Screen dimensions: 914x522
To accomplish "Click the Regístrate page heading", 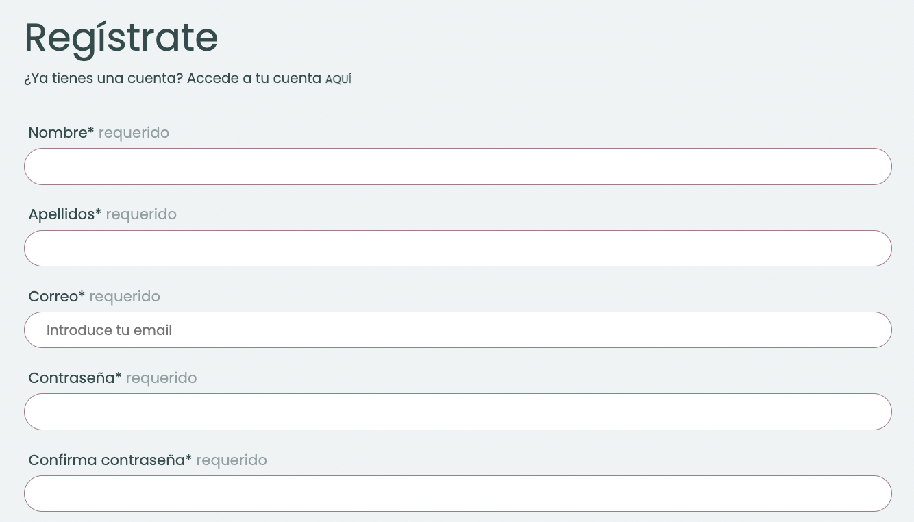I will [x=121, y=38].
